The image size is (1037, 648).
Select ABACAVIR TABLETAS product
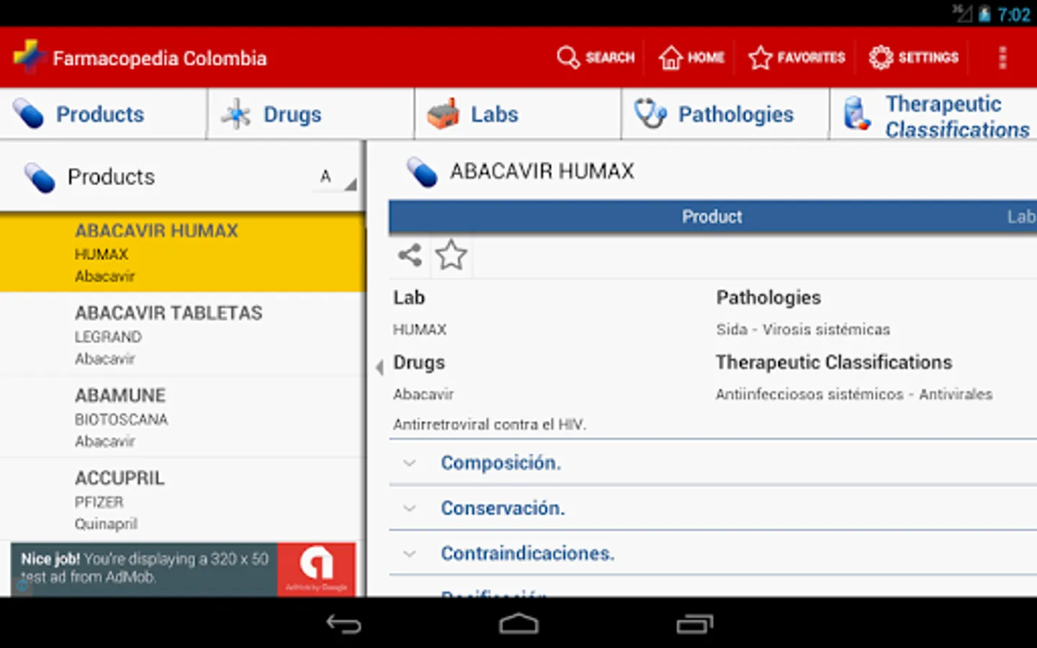point(182,335)
